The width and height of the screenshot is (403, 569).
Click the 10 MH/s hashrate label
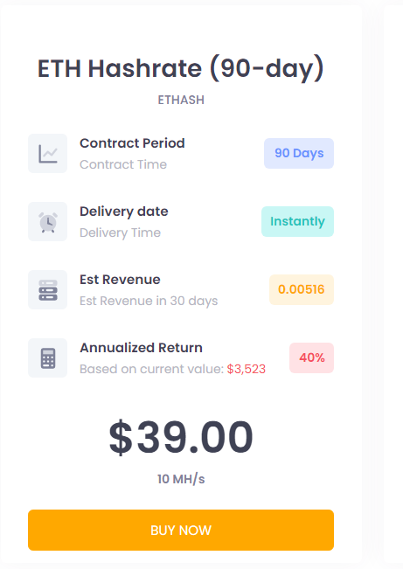pos(181,479)
